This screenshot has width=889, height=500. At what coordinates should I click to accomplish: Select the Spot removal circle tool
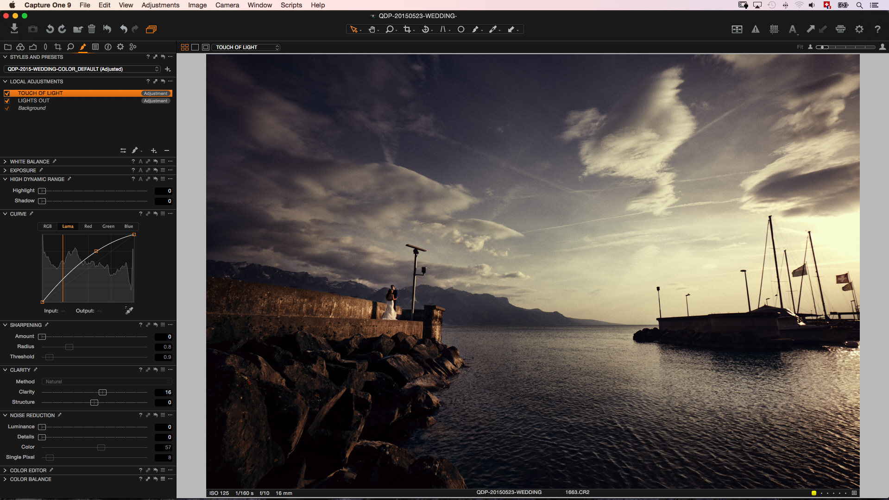461,29
